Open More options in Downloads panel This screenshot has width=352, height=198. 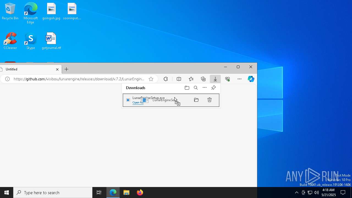(205, 88)
